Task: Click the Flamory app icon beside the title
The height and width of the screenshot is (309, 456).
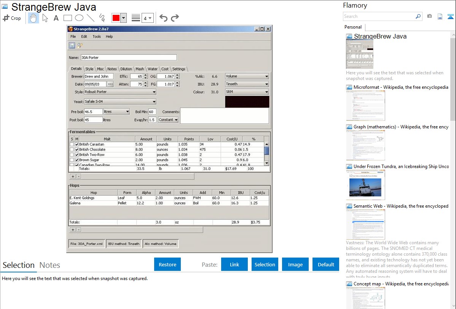Action: tap(5, 6)
